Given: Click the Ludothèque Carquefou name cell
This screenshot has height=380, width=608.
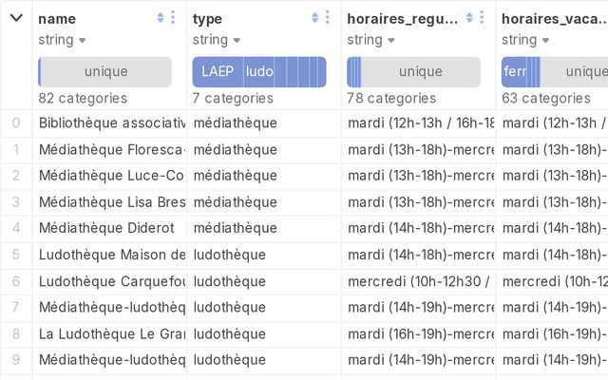Looking at the screenshot, I should click(112, 281).
